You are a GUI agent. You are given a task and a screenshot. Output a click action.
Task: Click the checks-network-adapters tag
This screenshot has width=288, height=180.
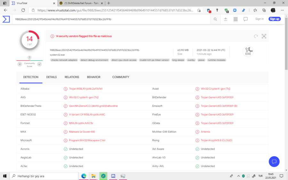(x=64, y=60)
